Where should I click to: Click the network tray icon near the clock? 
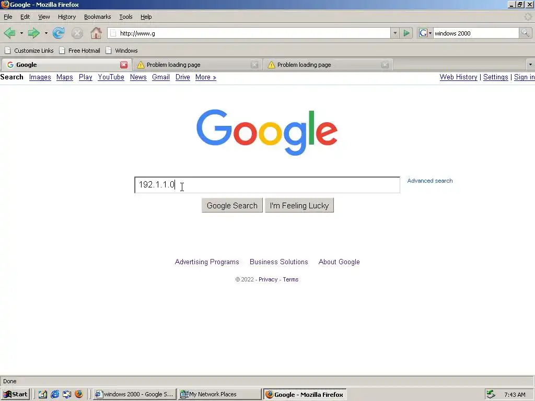click(491, 394)
